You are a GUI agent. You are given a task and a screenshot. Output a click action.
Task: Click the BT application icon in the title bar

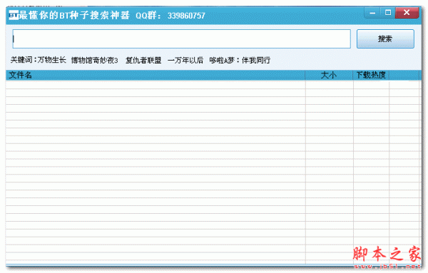click(14, 15)
